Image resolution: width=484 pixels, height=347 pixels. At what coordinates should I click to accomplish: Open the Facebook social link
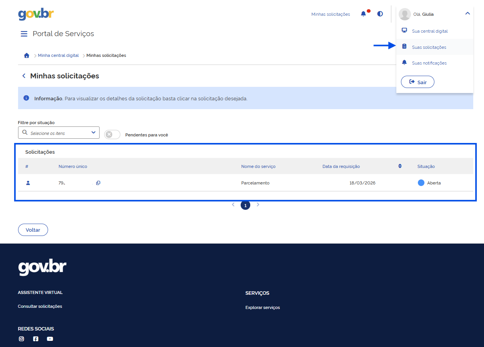point(36,339)
